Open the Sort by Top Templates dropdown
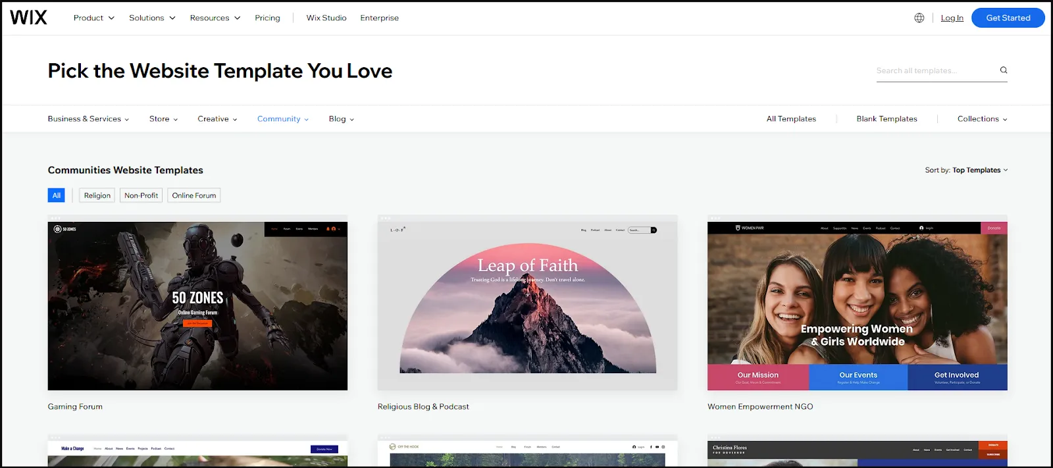This screenshot has width=1053, height=468. (x=979, y=170)
